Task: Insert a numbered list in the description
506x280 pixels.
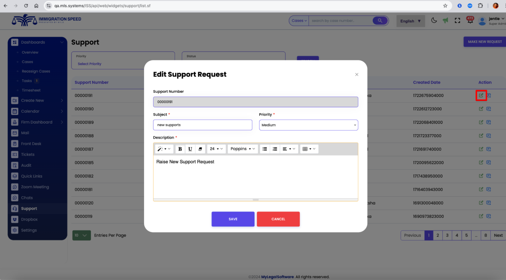Action: pyautogui.click(x=275, y=149)
